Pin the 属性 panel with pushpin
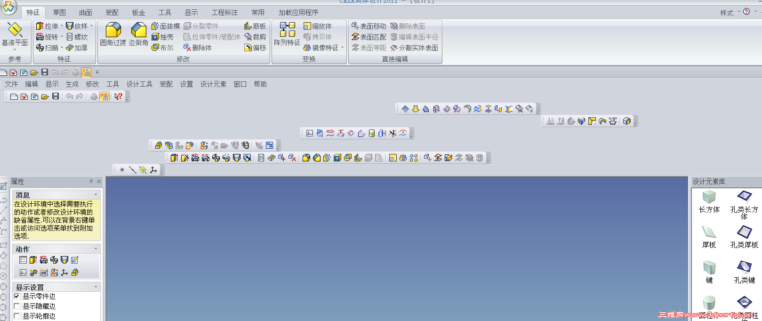Screen dimensions: 762x321 pyautogui.click(x=91, y=181)
